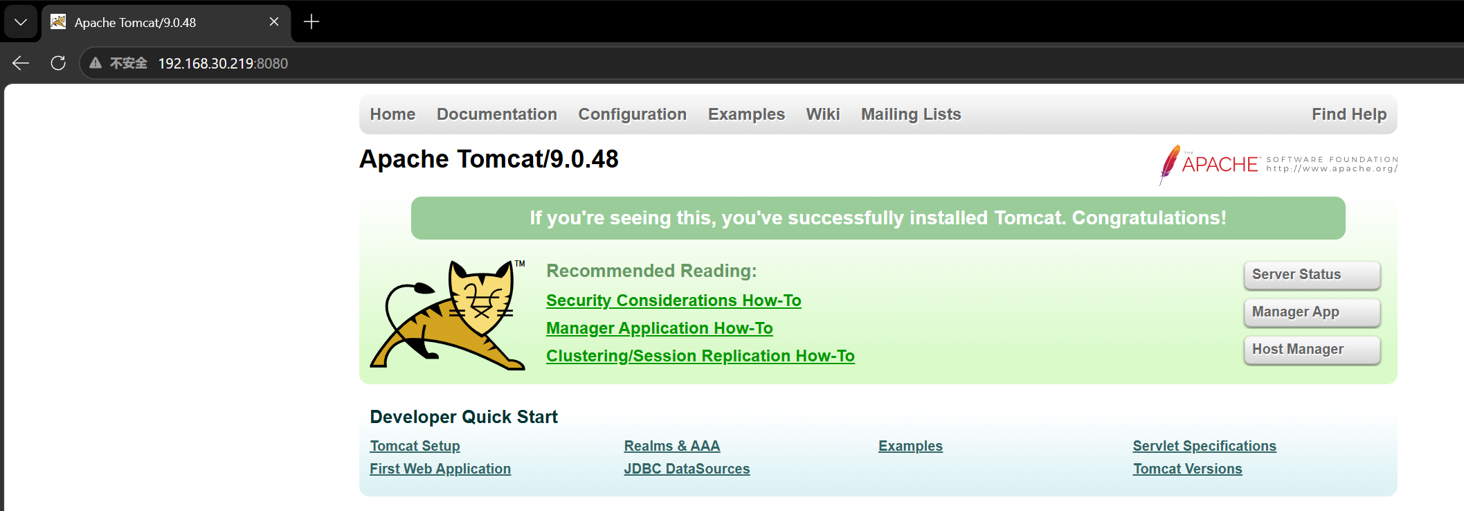Open the Tomcat Versions link
Screen dimensions: 1464x511
pyautogui.click(x=1187, y=469)
